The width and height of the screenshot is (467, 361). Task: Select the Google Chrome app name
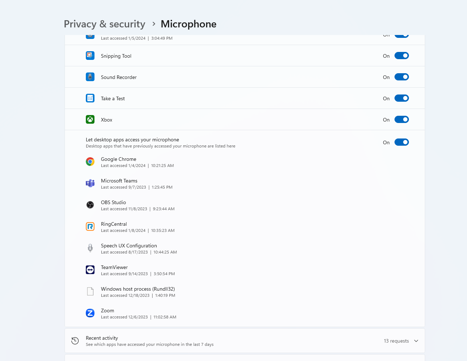tap(119, 159)
